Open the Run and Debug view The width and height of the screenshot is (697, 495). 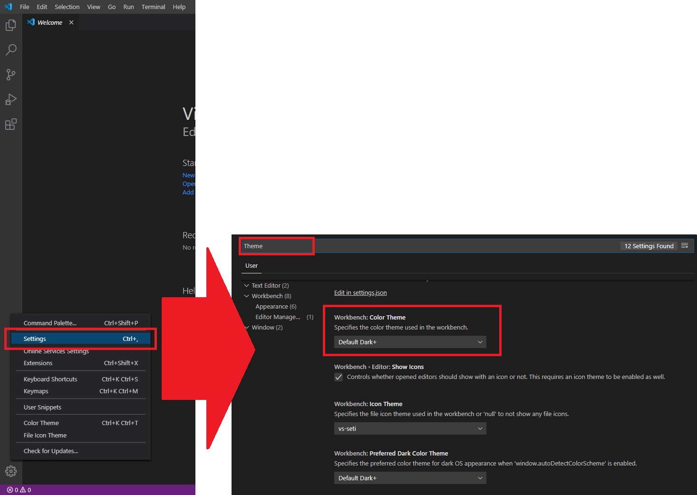[11, 99]
